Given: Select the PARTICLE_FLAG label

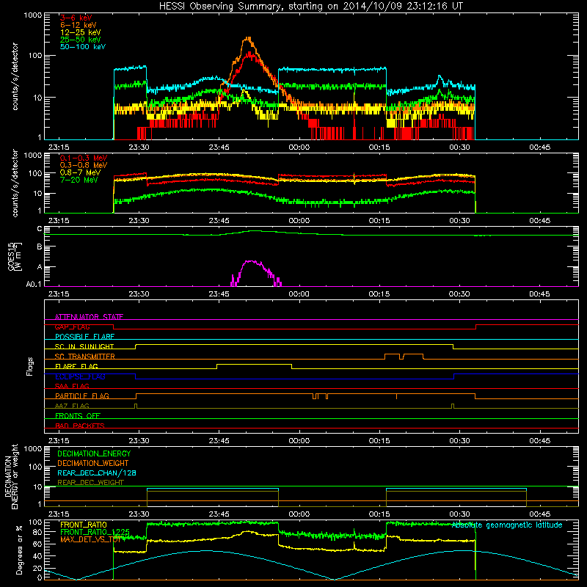Looking at the screenshot, I should [82, 396].
